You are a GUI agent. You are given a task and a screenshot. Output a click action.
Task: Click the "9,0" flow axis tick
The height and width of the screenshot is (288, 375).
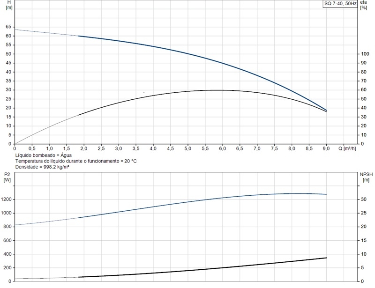pyautogui.click(x=326, y=148)
